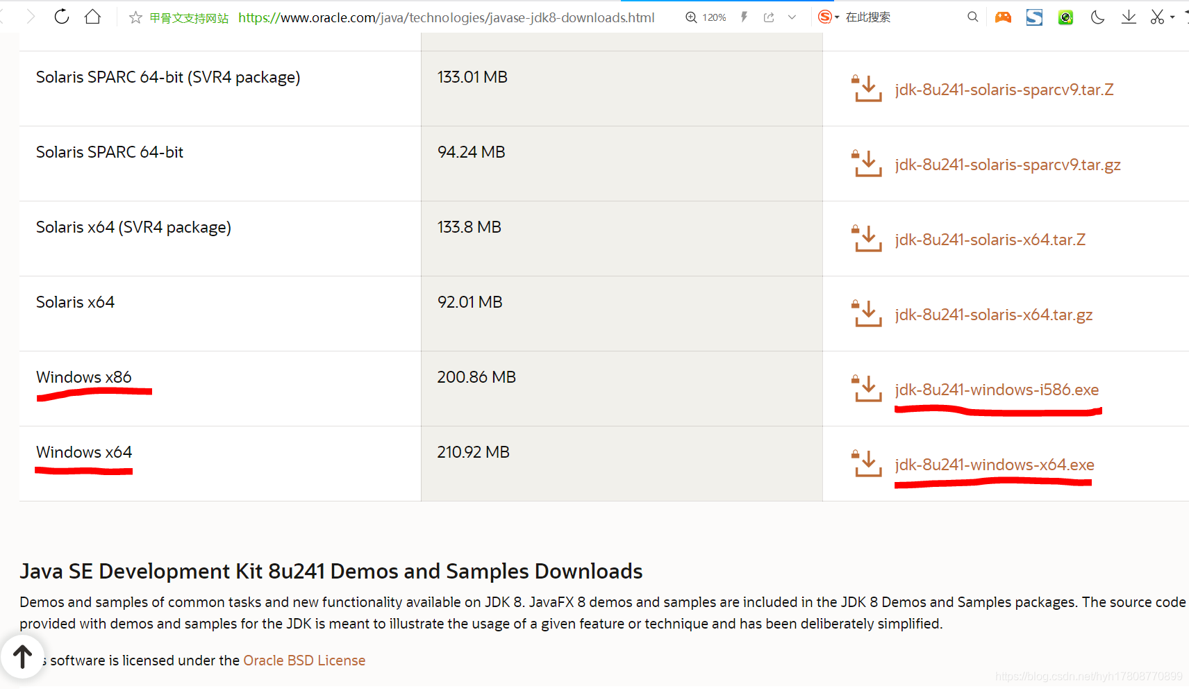This screenshot has width=1189, height=689.
Task: Open the game controller toolbar icon
Action: [x=1003, y=17]
